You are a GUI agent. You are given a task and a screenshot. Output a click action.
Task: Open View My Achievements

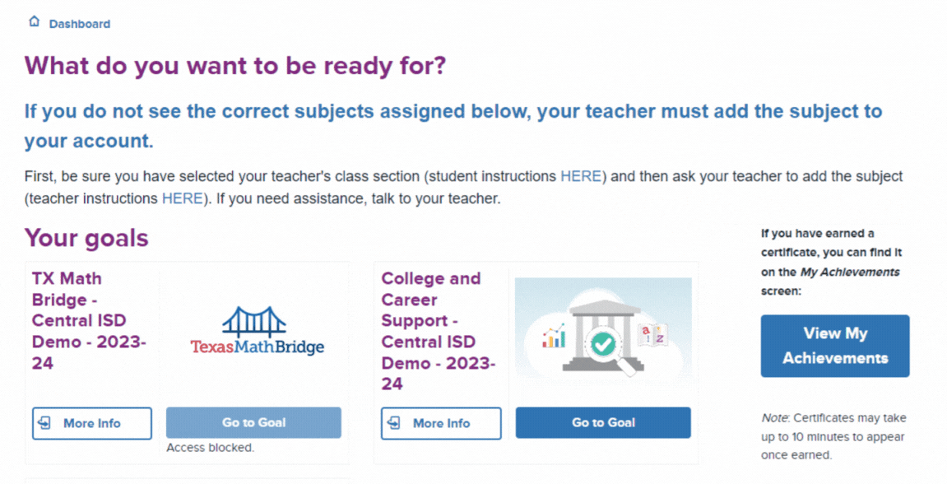coord(834,346)
